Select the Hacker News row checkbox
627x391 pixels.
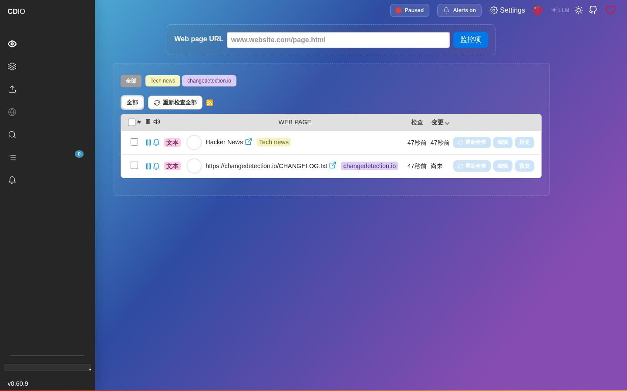(x=134, y=142)
